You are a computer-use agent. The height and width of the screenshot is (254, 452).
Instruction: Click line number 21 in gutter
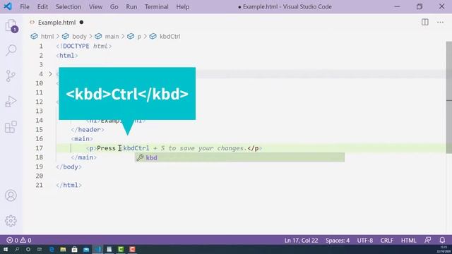(40, 185)
